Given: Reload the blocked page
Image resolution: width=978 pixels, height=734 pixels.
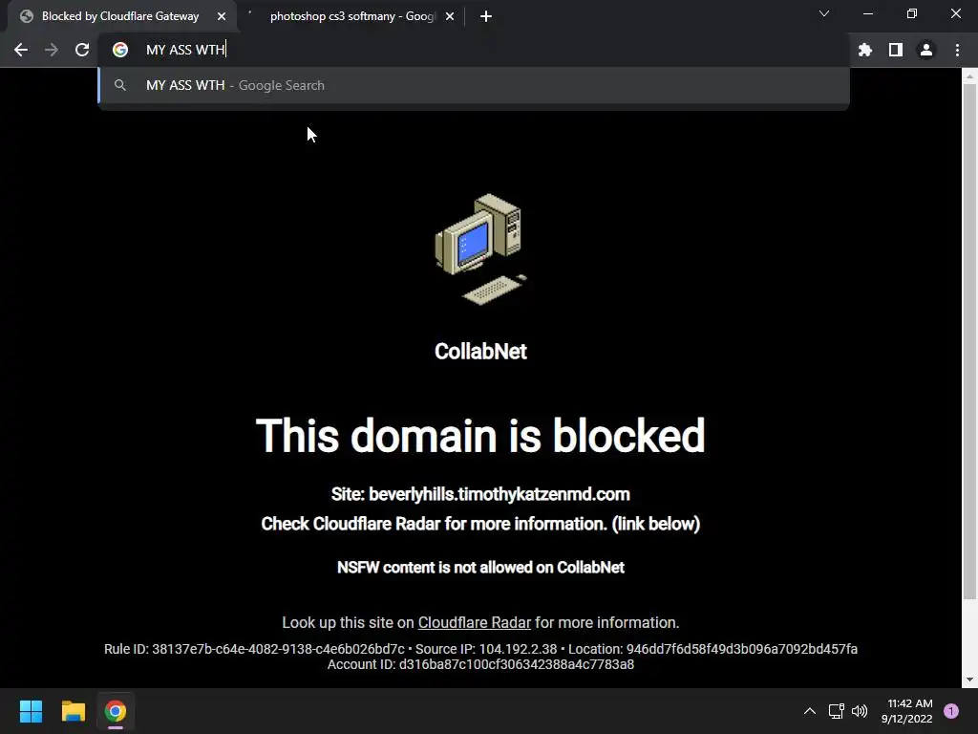Looking at the screenshot, I should point(82,50).
